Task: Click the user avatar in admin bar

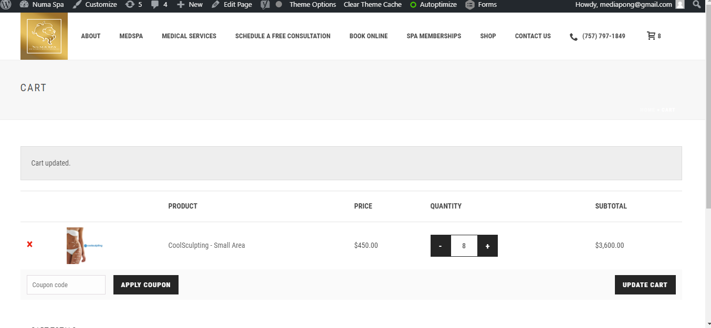Action: click(680, 5)
